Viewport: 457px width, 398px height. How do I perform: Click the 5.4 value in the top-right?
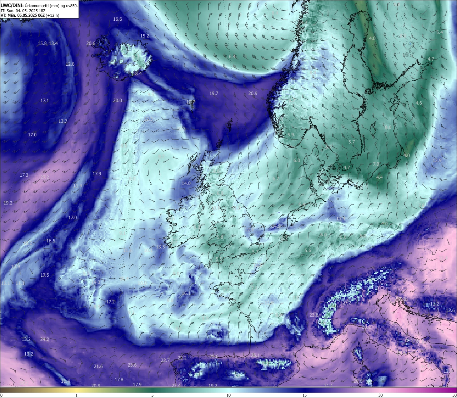[x=440, y=32]
